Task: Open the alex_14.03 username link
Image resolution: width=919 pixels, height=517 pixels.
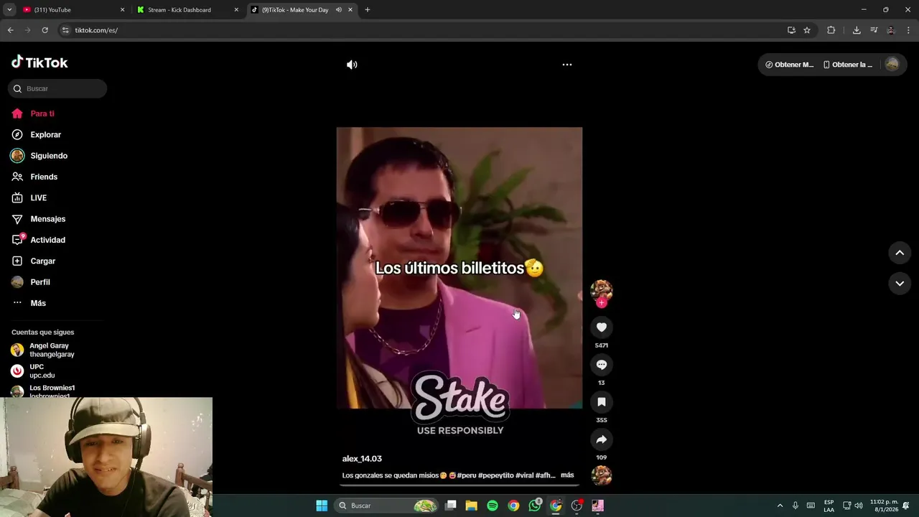Action: coord(362,459)
